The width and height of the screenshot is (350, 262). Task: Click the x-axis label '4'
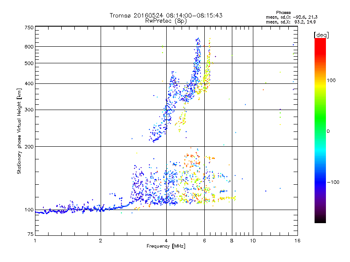click(166, 241)
